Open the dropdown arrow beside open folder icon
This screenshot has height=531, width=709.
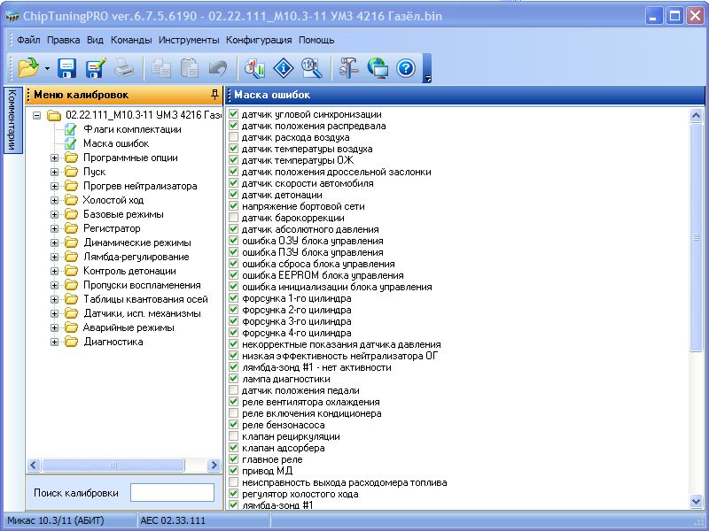point(46,68)
